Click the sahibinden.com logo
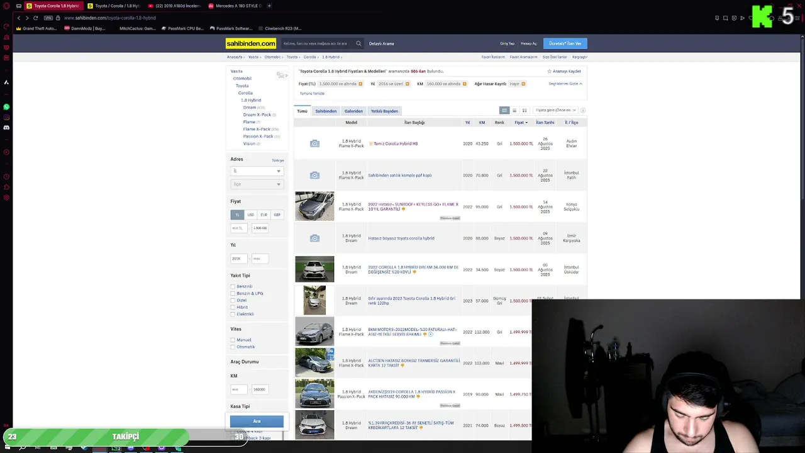This screenshot has height=453, width=805. (x=251, y=43)
